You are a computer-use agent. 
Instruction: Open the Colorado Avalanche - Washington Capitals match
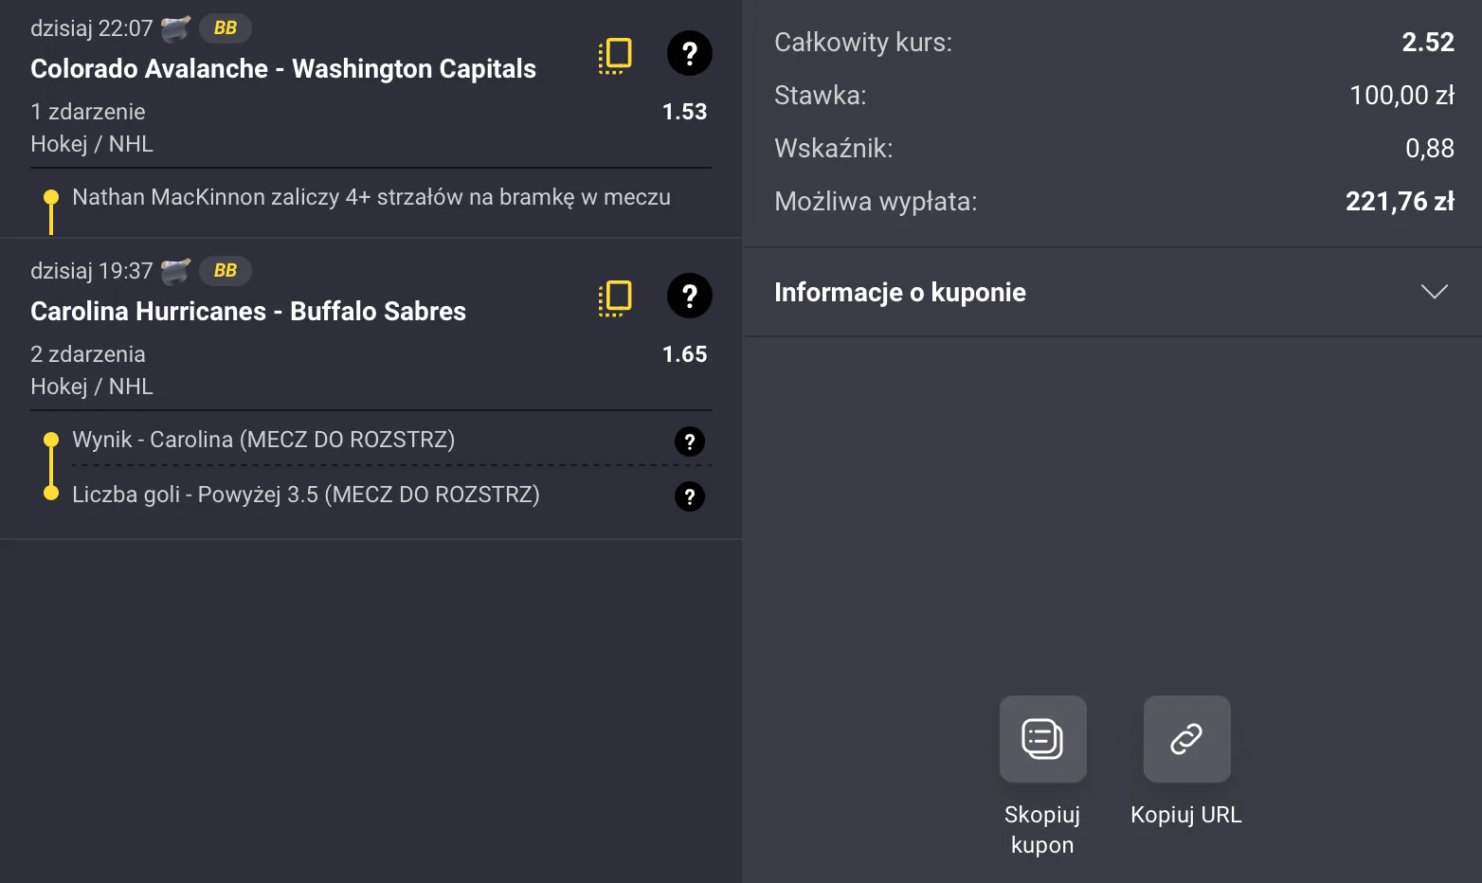click(283, 68)
